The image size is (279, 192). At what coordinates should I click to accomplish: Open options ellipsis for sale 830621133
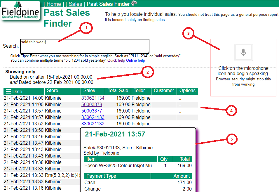(179, 118)
